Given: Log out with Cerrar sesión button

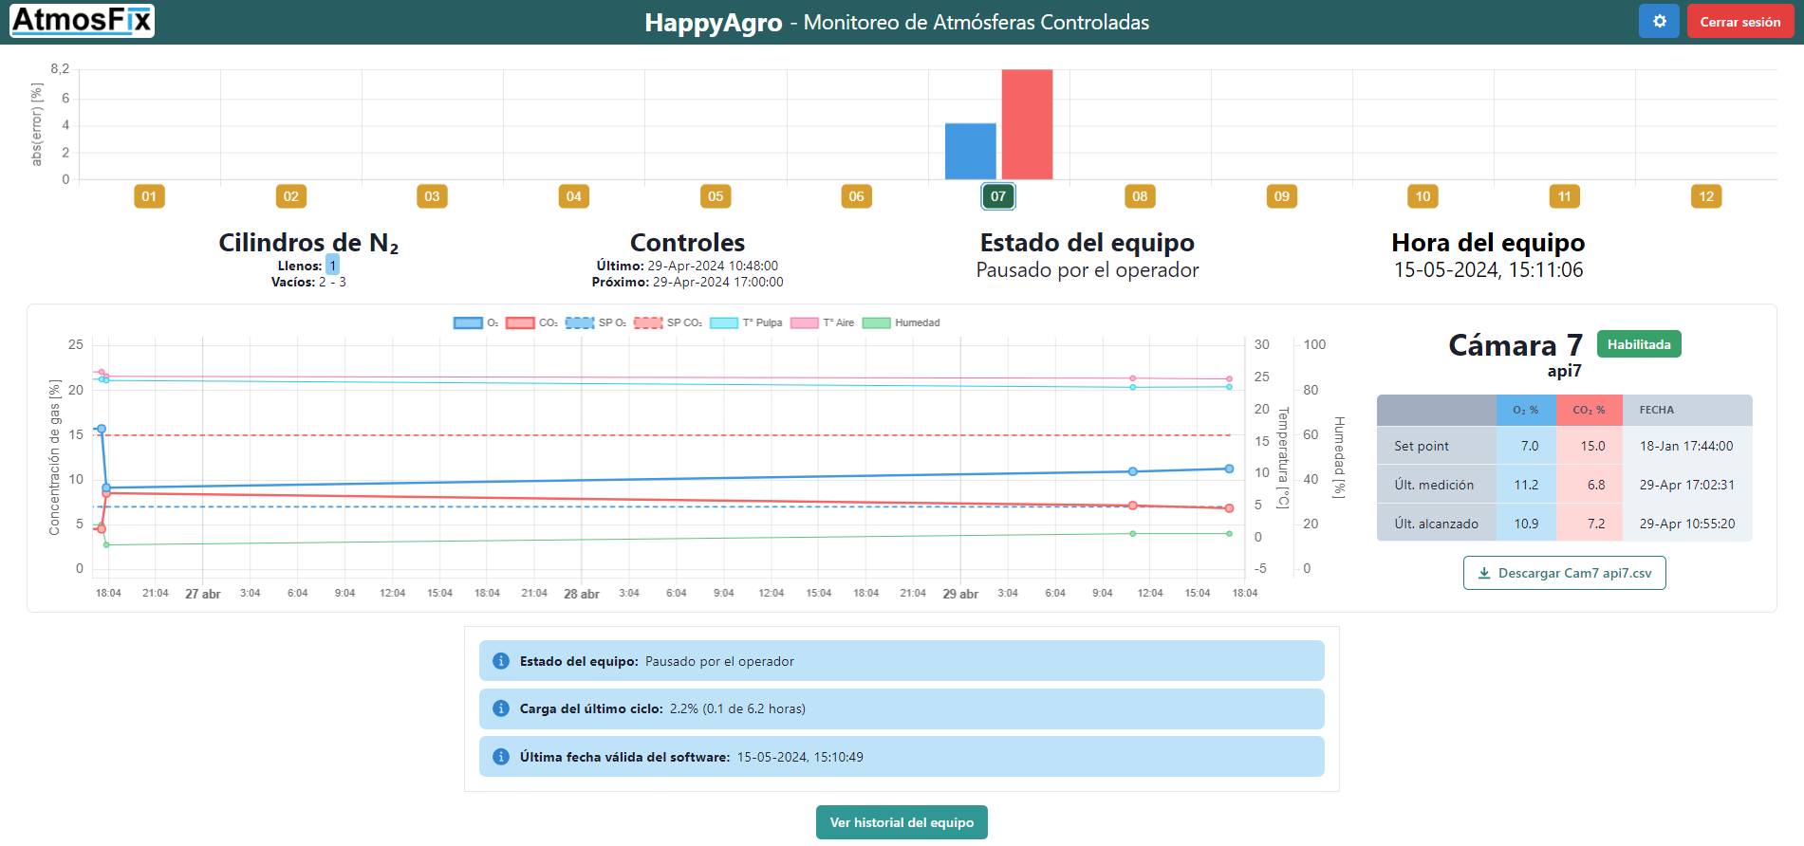Looking at the screenshot, I should (1739, 21).
